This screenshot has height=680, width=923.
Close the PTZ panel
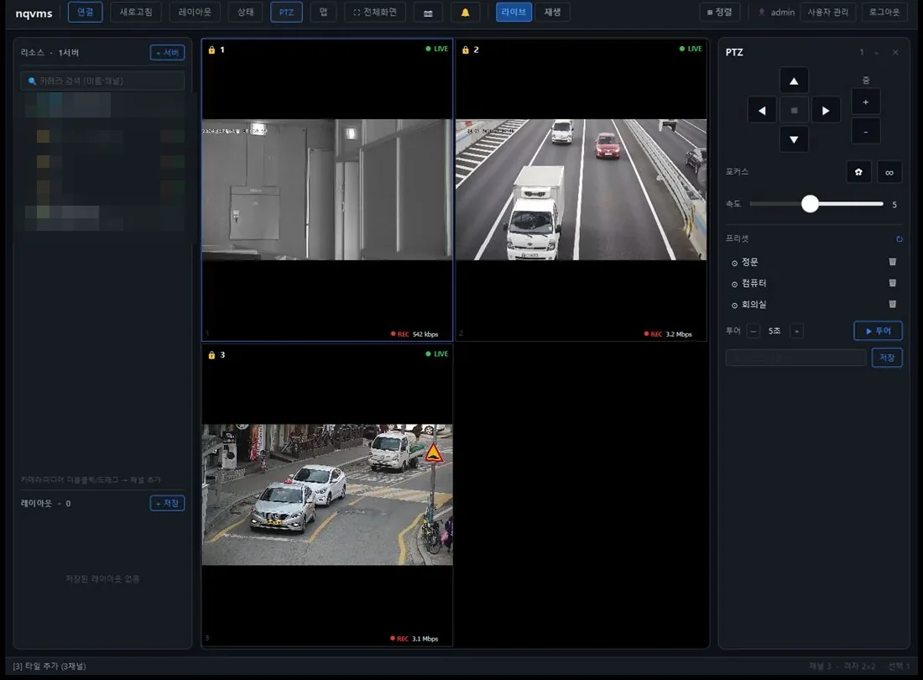point(895,52)
